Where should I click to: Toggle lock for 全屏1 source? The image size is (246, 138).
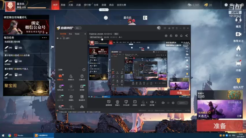point(61,38)
